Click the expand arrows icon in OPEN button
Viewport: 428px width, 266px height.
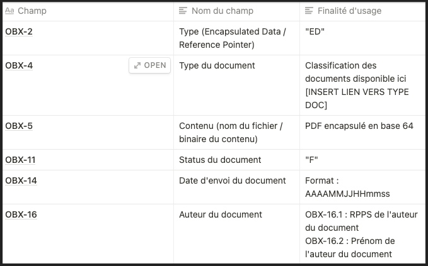[x=137, y=65]
